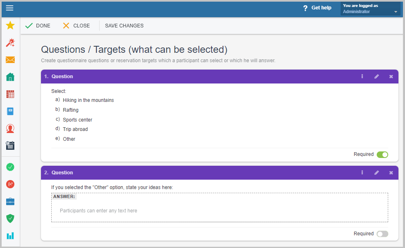Open Question 1 more options menu
Screen dimensions: 405x248
[x=362, y=77]
